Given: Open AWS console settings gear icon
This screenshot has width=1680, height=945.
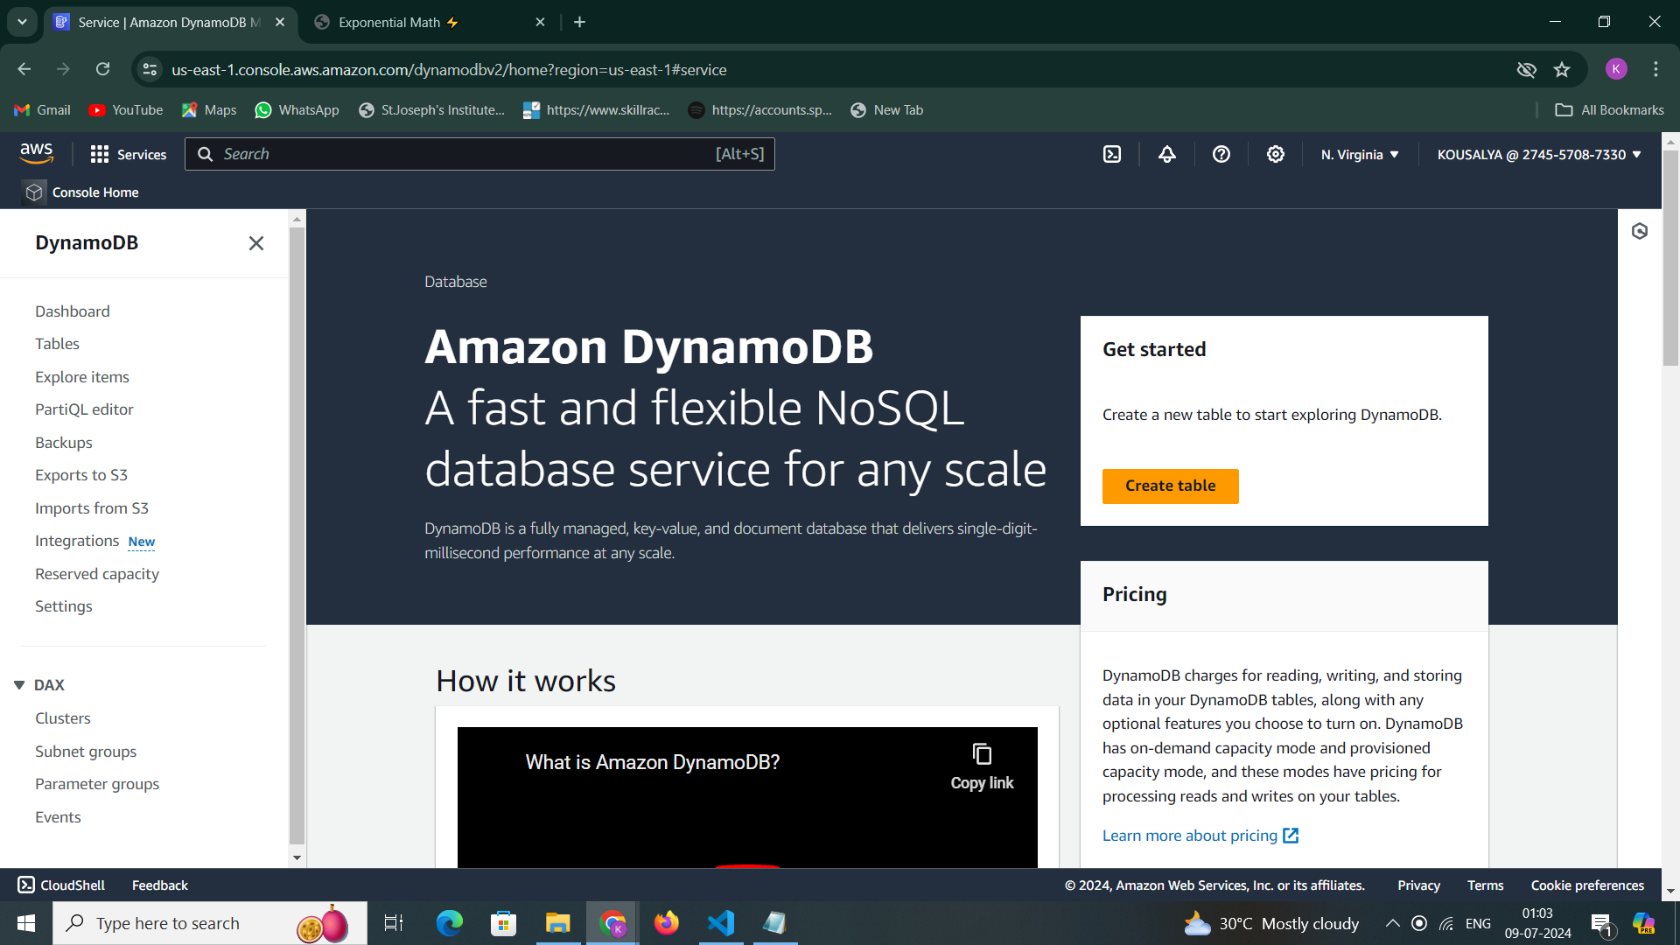Looking at the screenshot, I should tap(1276, 154).
